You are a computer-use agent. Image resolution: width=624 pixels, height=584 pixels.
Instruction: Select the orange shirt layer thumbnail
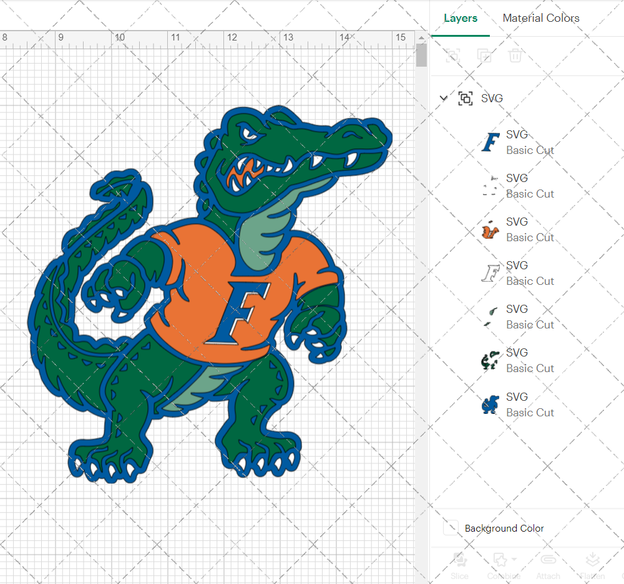coord(490,229)
